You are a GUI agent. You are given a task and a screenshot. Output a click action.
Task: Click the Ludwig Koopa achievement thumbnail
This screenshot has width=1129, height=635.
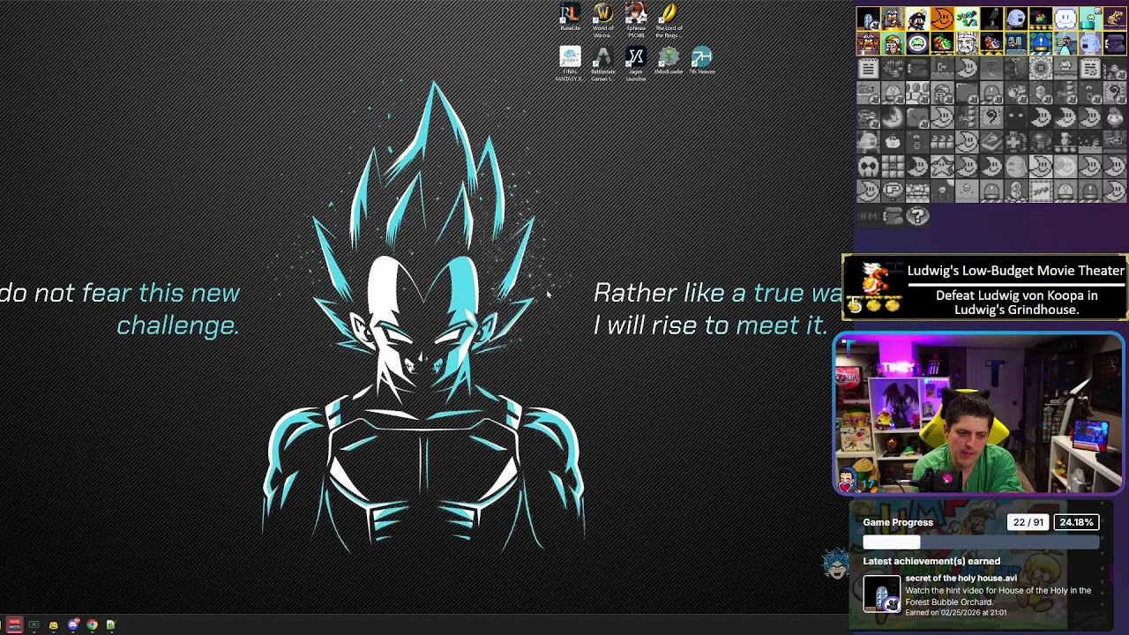[x=873, y=287]
